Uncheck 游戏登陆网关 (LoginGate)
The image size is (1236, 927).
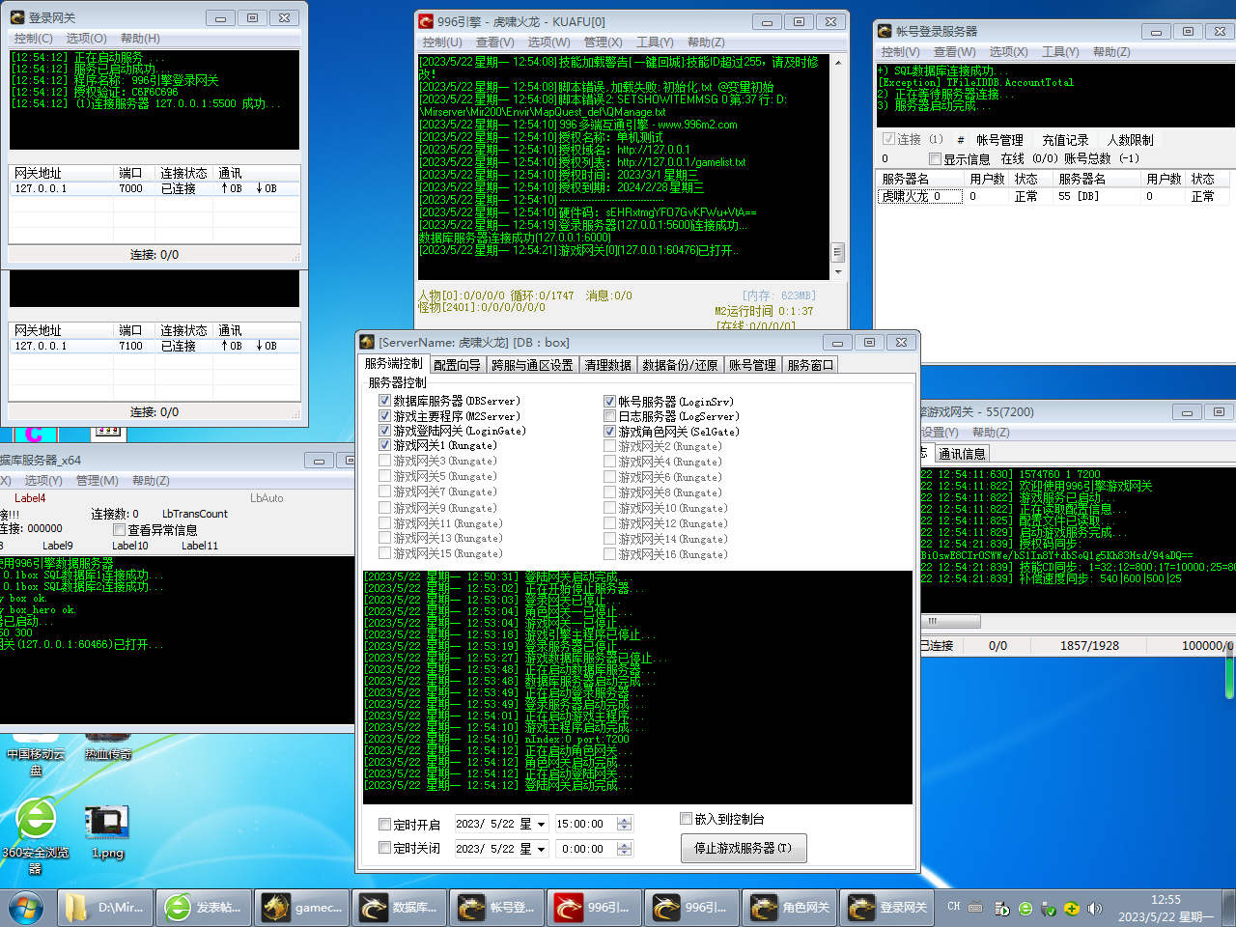tap(384, 431)
